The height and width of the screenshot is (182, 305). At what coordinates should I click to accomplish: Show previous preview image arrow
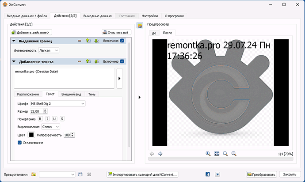[152, 154]
